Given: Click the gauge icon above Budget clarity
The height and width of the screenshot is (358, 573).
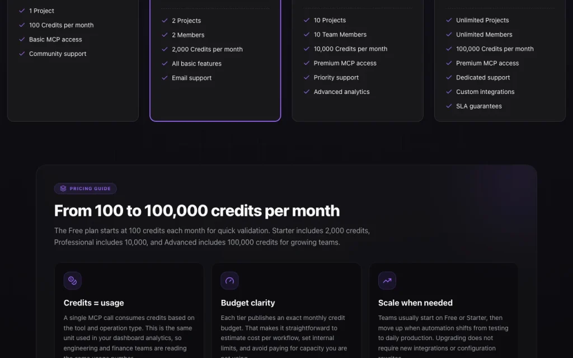Looking at the screenshot, I should tap(229, 281).
